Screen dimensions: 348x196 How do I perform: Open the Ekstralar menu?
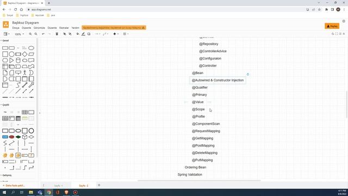coord(64,28)
